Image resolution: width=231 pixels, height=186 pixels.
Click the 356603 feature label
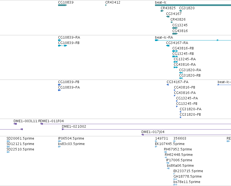[180, 138]
